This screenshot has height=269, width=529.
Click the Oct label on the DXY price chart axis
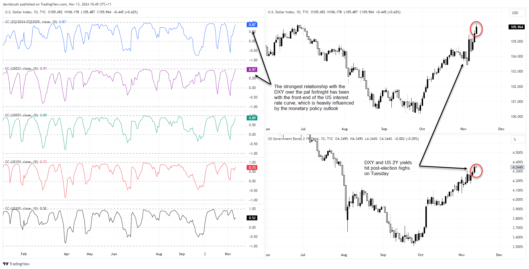(422, 129)
